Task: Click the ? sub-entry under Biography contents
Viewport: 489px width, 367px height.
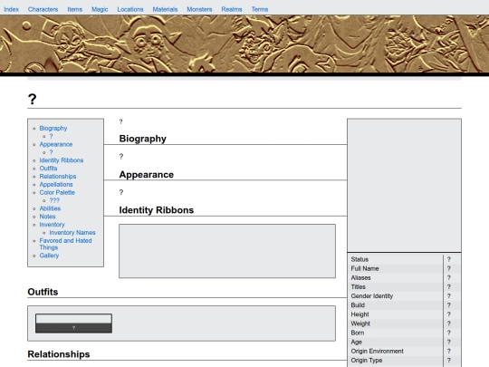Action: coord(51,136)
